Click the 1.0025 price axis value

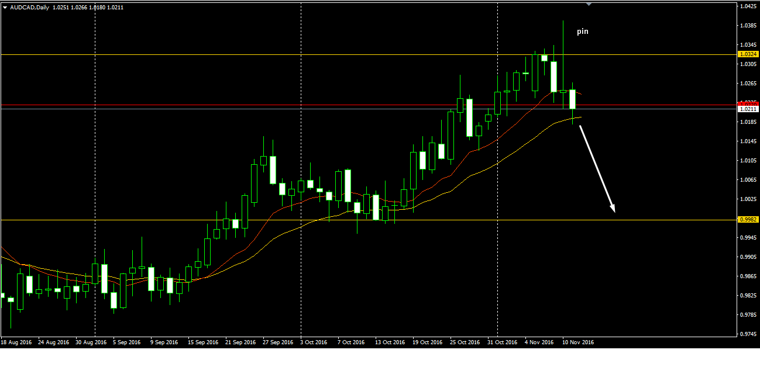(x=748, y=199)
